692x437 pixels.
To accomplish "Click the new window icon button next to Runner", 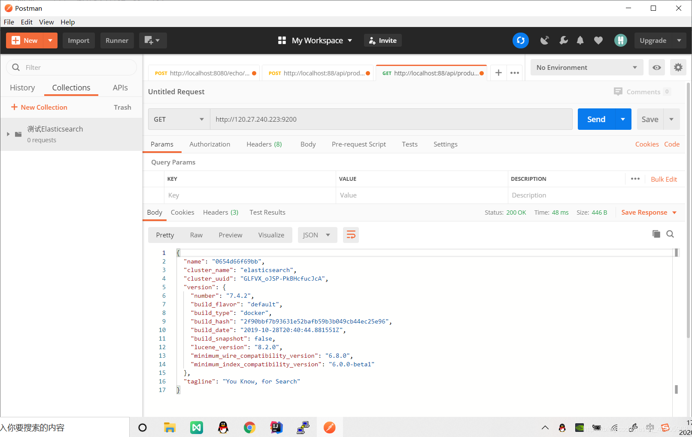I will pos(152,40).
